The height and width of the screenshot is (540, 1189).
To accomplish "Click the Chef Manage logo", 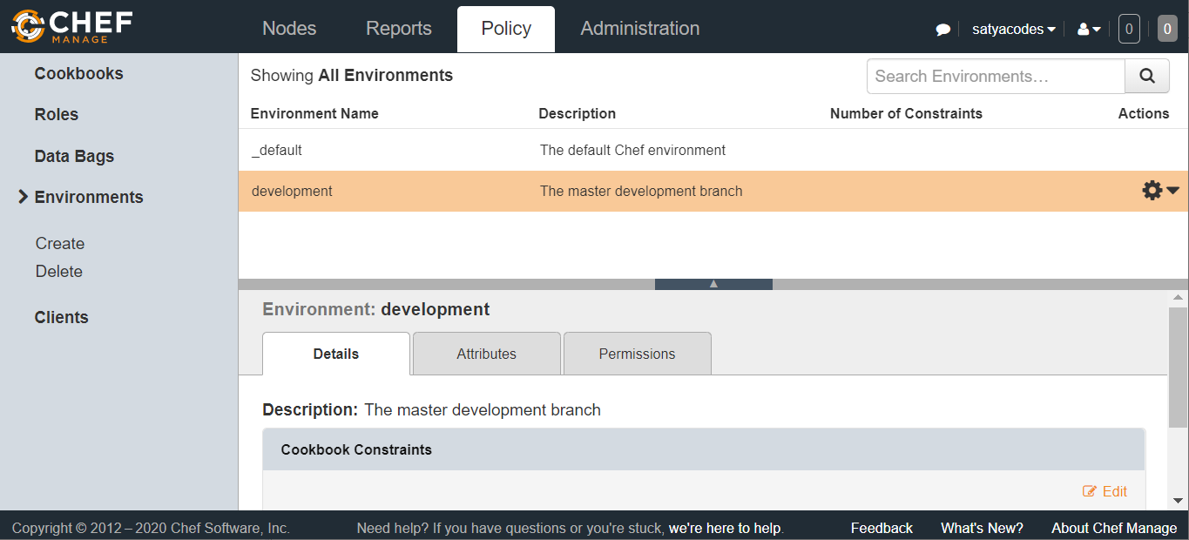I will coord(71,26).
